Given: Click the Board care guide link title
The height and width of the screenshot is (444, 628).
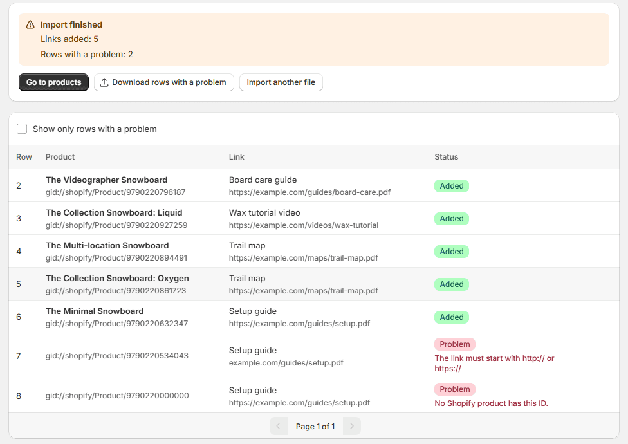Looking at the screenshot, I should click(263, 180).
